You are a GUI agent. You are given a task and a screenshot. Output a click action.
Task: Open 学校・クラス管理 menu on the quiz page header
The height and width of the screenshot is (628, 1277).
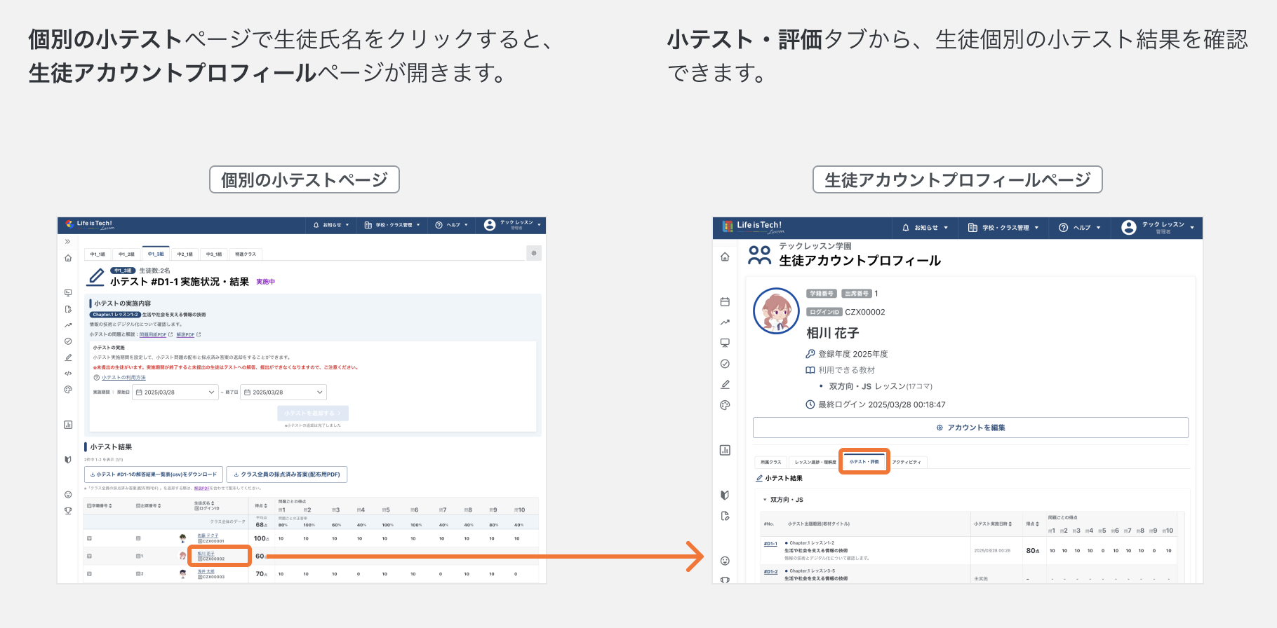point(392,225)
